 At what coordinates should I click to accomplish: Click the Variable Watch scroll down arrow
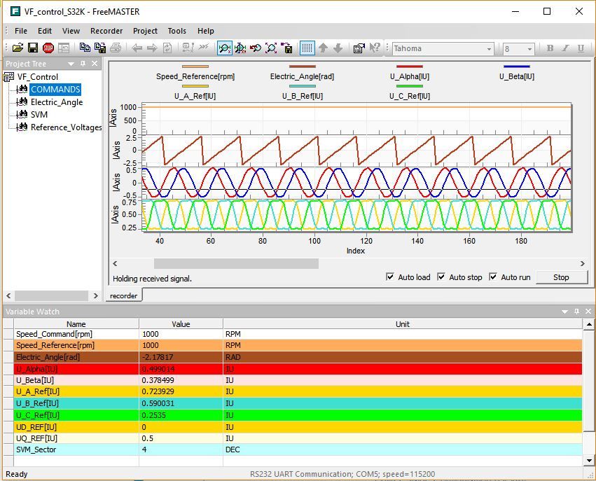[x=589, y=461]
